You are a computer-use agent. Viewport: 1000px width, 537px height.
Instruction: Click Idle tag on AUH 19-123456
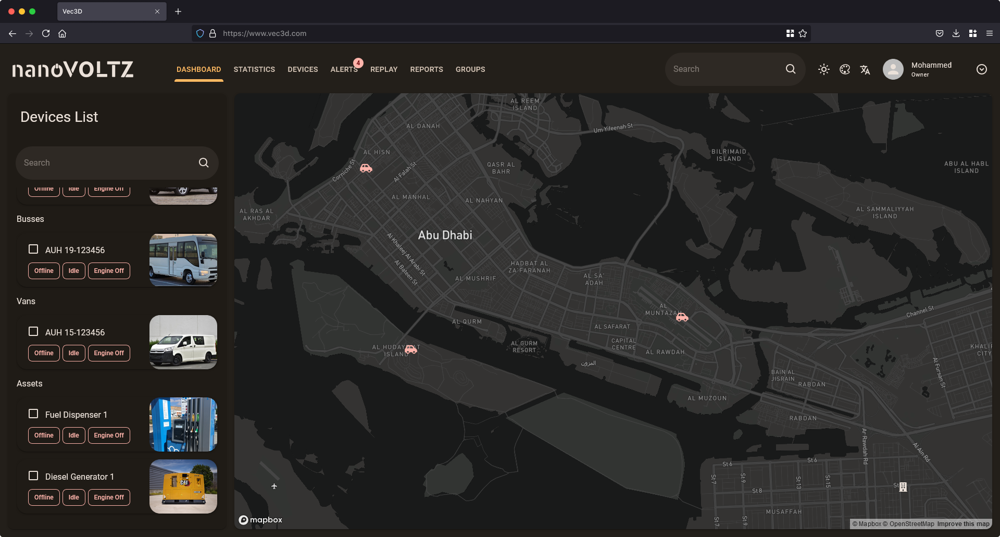[73, 271]
